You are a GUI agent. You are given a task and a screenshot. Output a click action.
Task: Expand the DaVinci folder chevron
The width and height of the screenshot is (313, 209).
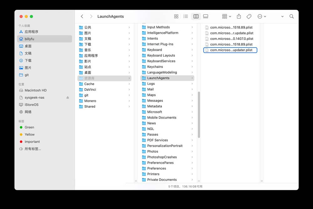click(x=129, y=89)
